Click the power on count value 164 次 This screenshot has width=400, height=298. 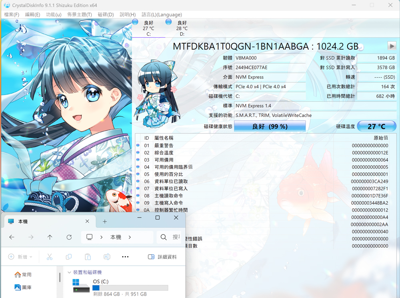pos(376,86)
